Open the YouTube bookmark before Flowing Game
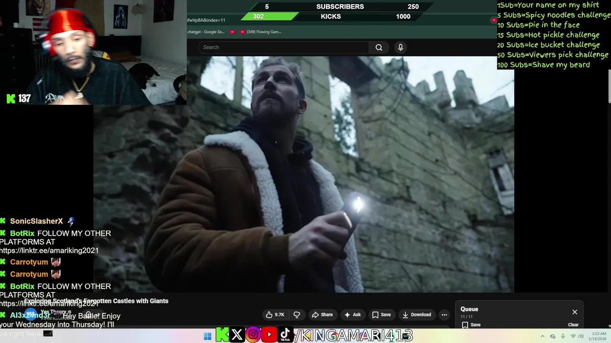Image resolution: width=611 pixels, height=343 pixels. point(232,32)
